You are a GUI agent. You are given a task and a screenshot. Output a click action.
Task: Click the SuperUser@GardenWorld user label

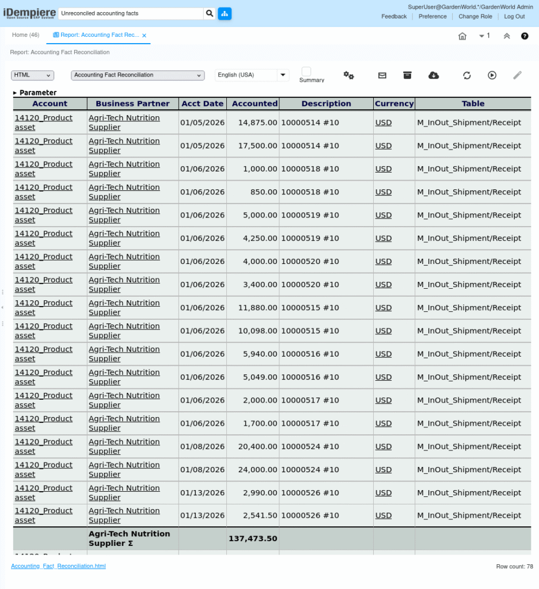click(x=470, y=7)
